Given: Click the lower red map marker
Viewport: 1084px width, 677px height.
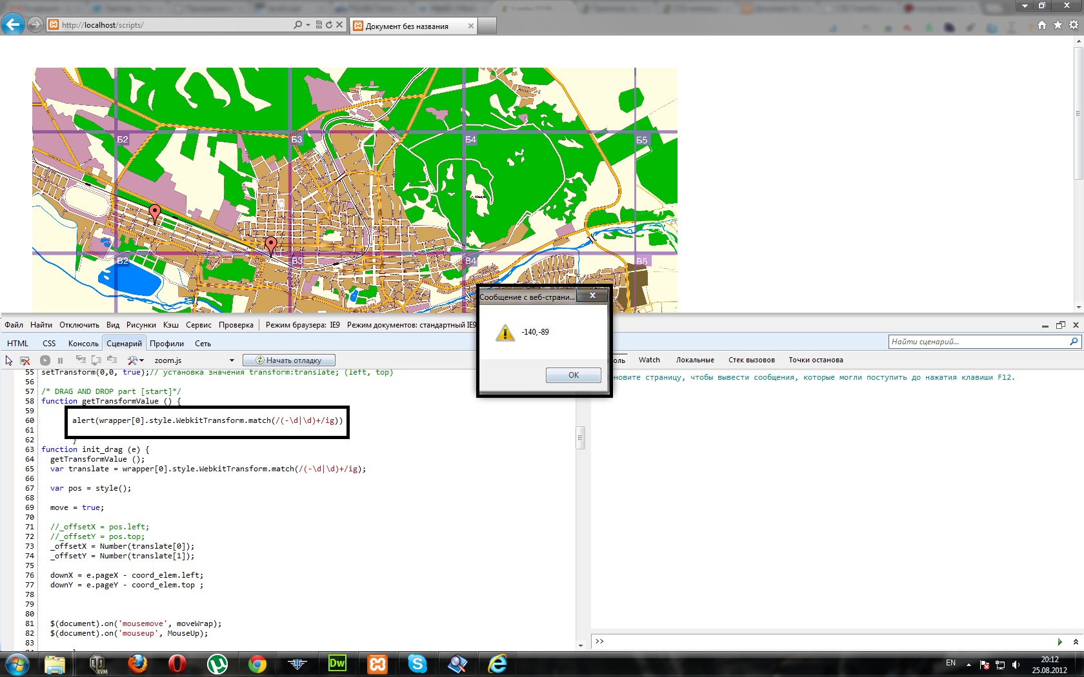Looking at the screenshot, I should pos(271,245).
